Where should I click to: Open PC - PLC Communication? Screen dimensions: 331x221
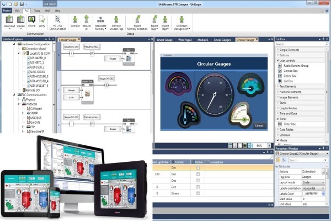[x=57, y=23]
